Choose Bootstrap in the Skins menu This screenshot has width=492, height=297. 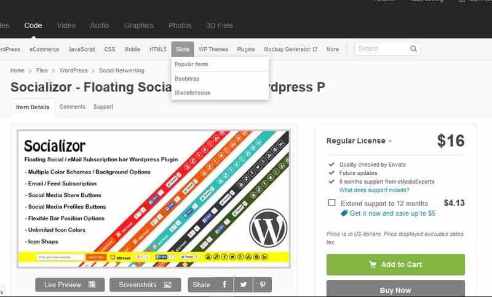(x=187, y=79)
